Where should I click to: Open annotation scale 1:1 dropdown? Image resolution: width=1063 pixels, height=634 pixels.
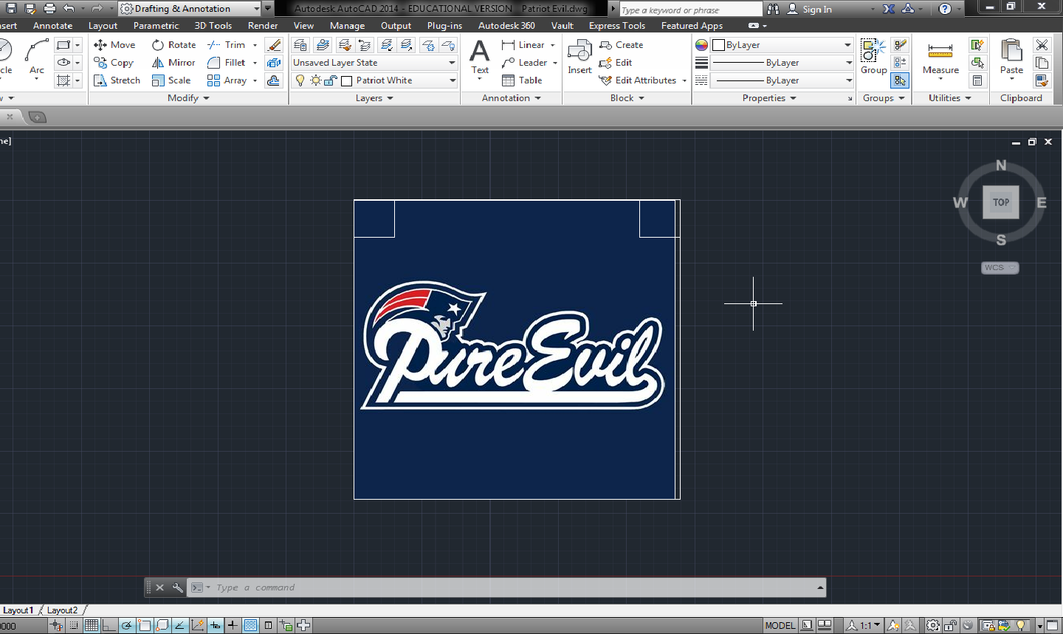[x=862, y=626]
